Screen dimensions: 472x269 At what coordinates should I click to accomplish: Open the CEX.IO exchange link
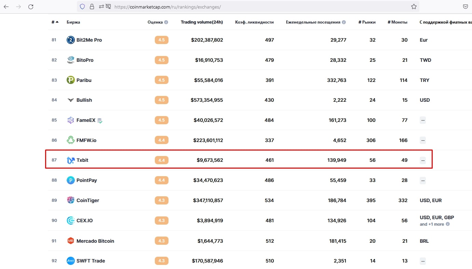85,221
